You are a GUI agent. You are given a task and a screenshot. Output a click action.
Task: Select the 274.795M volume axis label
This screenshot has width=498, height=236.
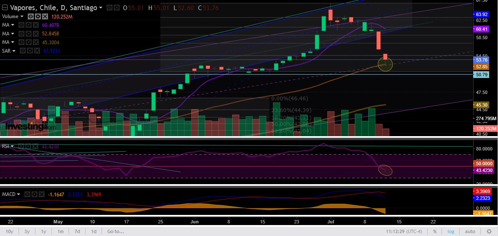(486, 118)
